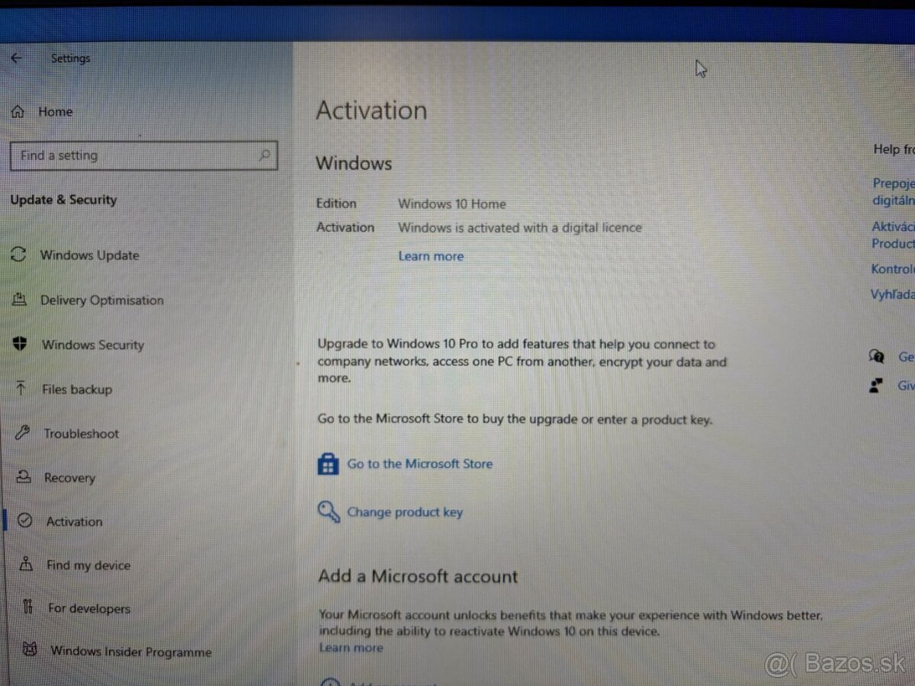Open Learn more below the activation status
915x686 pixels.
[431, 256]
